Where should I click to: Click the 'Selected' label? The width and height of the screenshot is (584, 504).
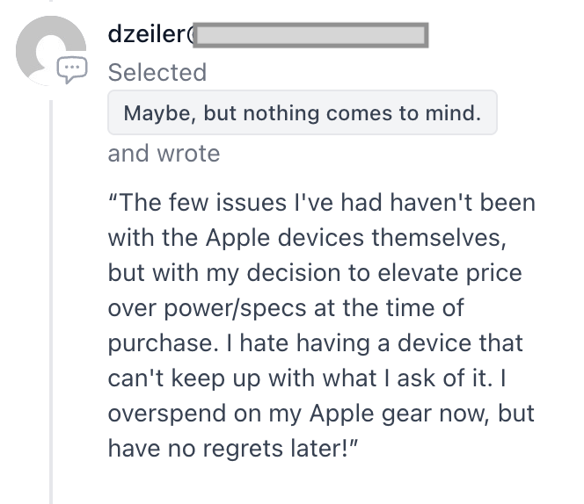click(x=157, y=72)
